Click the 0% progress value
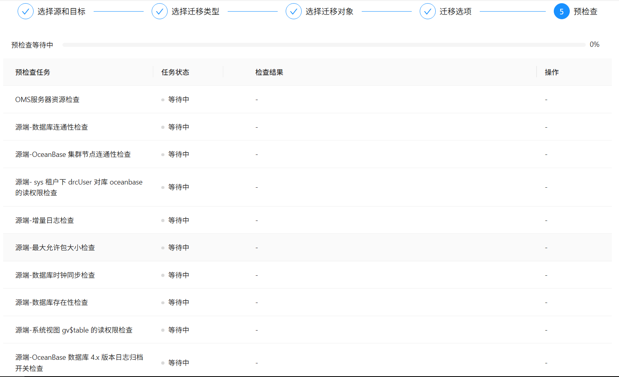 click(x=595, y=44)
